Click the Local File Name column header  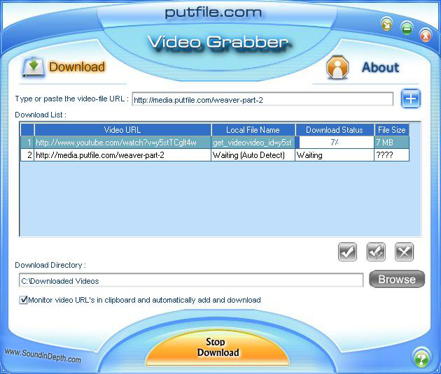pyautogui.click(x=253, y=130)
